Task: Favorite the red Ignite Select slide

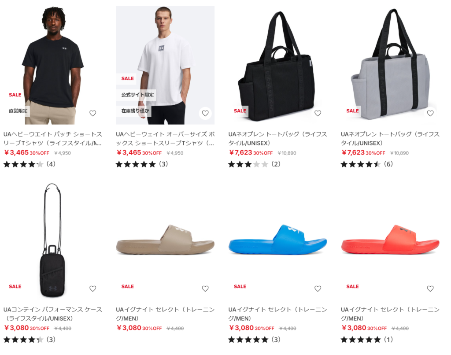Action: (x=430, y=288)
